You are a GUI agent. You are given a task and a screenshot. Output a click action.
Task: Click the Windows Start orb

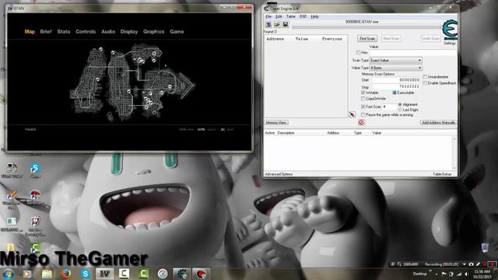[8, 274]
